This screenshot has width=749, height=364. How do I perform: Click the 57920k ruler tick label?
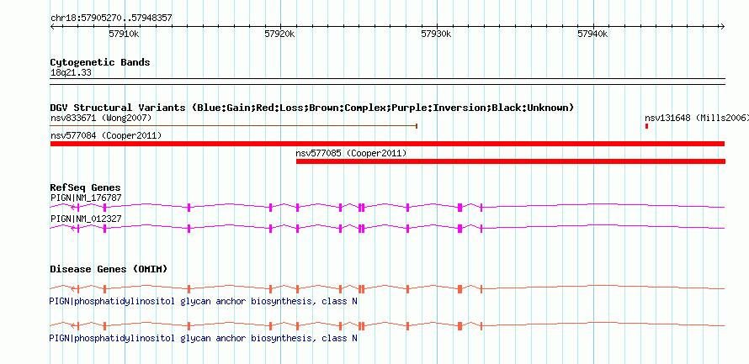click(x=280, y=34)
